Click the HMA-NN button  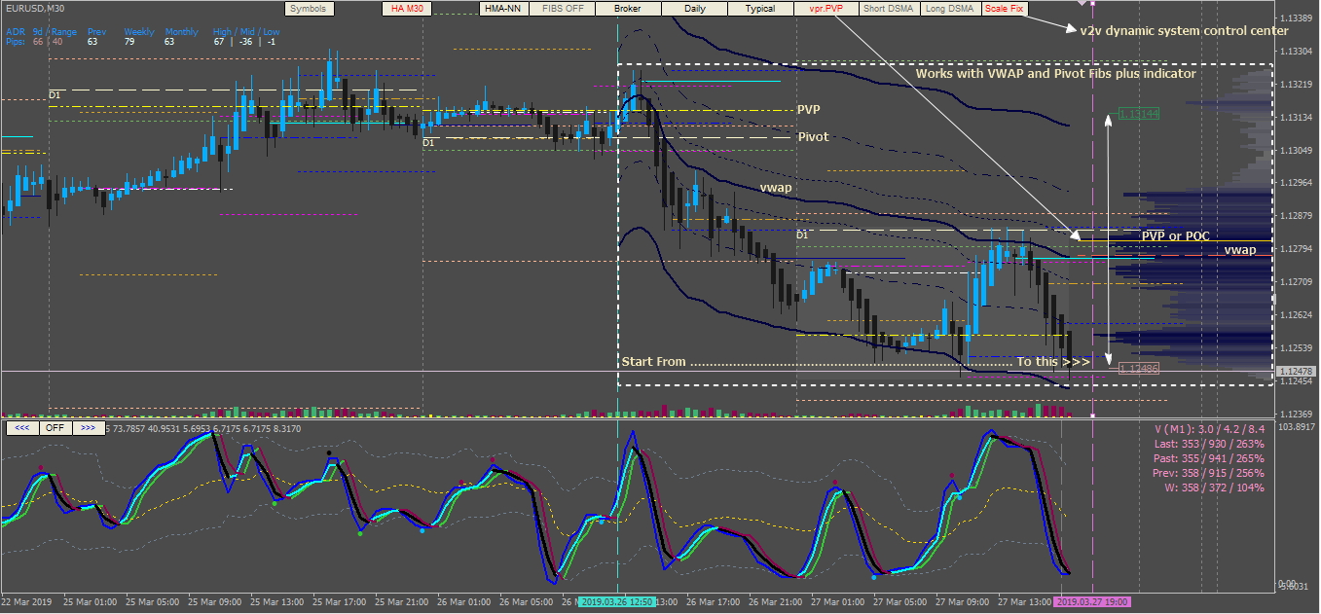pyautogui.click(x=505, y=9)
